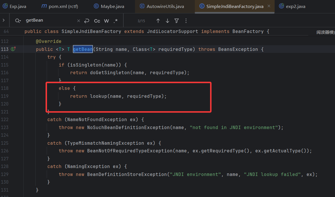The width and height of the screenshot is (335, 197).
Task: Toggle match case (Cc) in search
Action: click(97, 21)
